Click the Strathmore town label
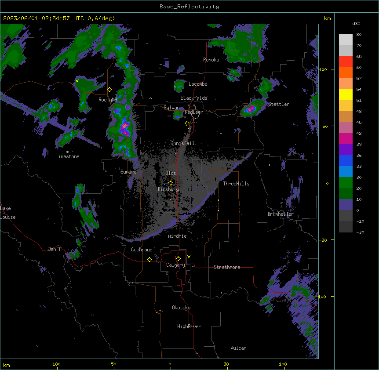The image size is (379, 370). pos(227,267)
